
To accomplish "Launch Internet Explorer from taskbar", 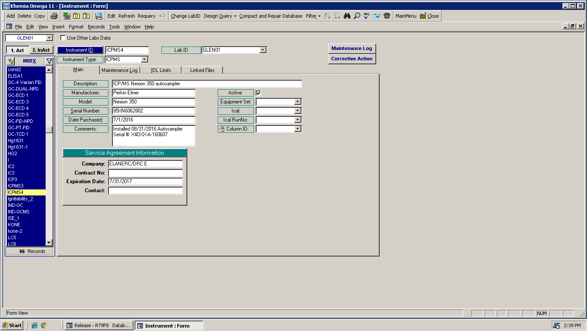I will [34, 325].
